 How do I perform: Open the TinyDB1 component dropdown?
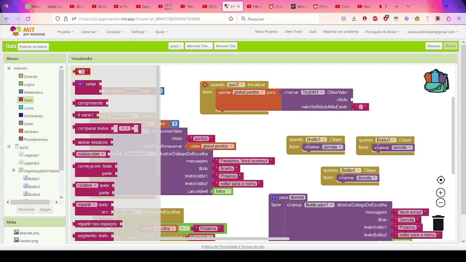pos(312,92)
